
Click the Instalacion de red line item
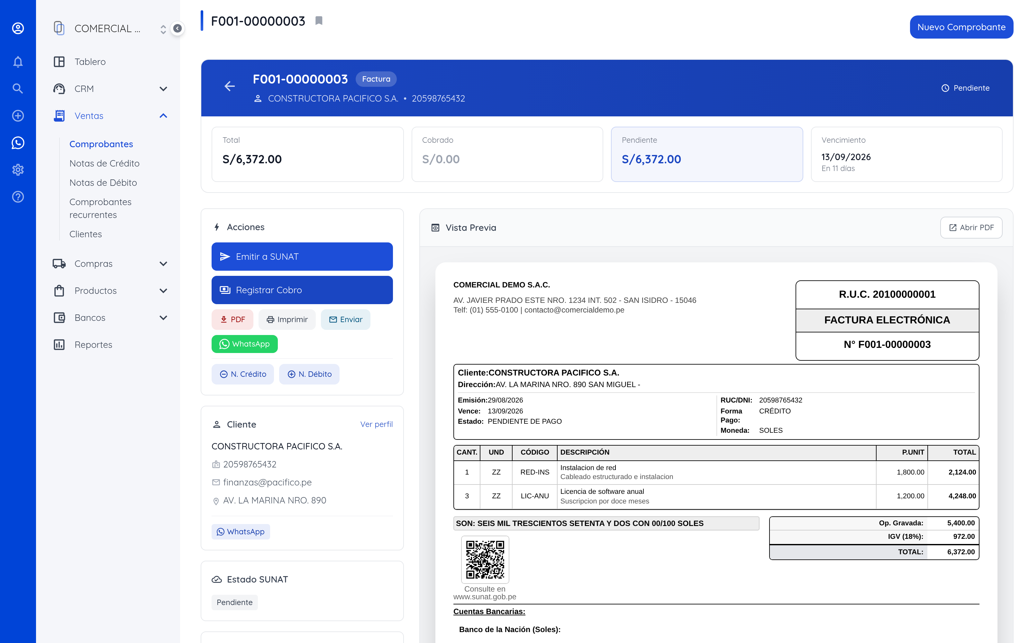[x=716, y=472]
